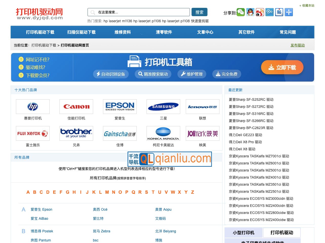325x243 pixels.
Task: Open the 夏普Sharp SF-S252RC 驱动 link
Action: click(251, 100)
